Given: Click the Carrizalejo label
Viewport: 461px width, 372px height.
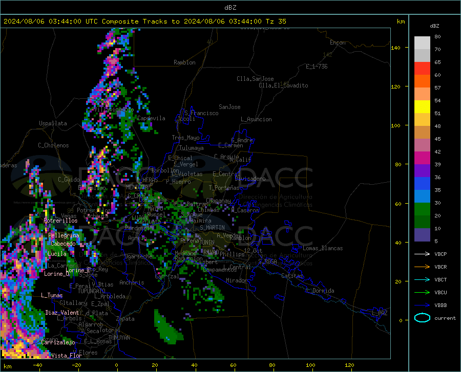Looking at the screenshot, I should [x=58, y=342].
